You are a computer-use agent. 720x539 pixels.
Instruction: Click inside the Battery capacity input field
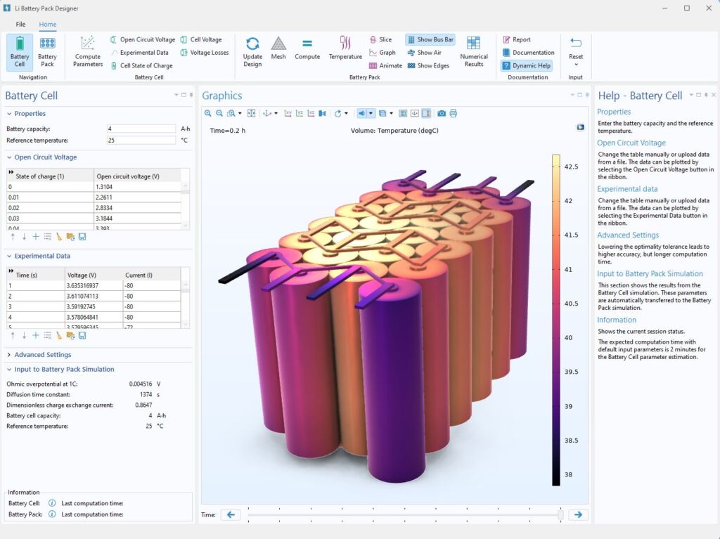(141, 129)
